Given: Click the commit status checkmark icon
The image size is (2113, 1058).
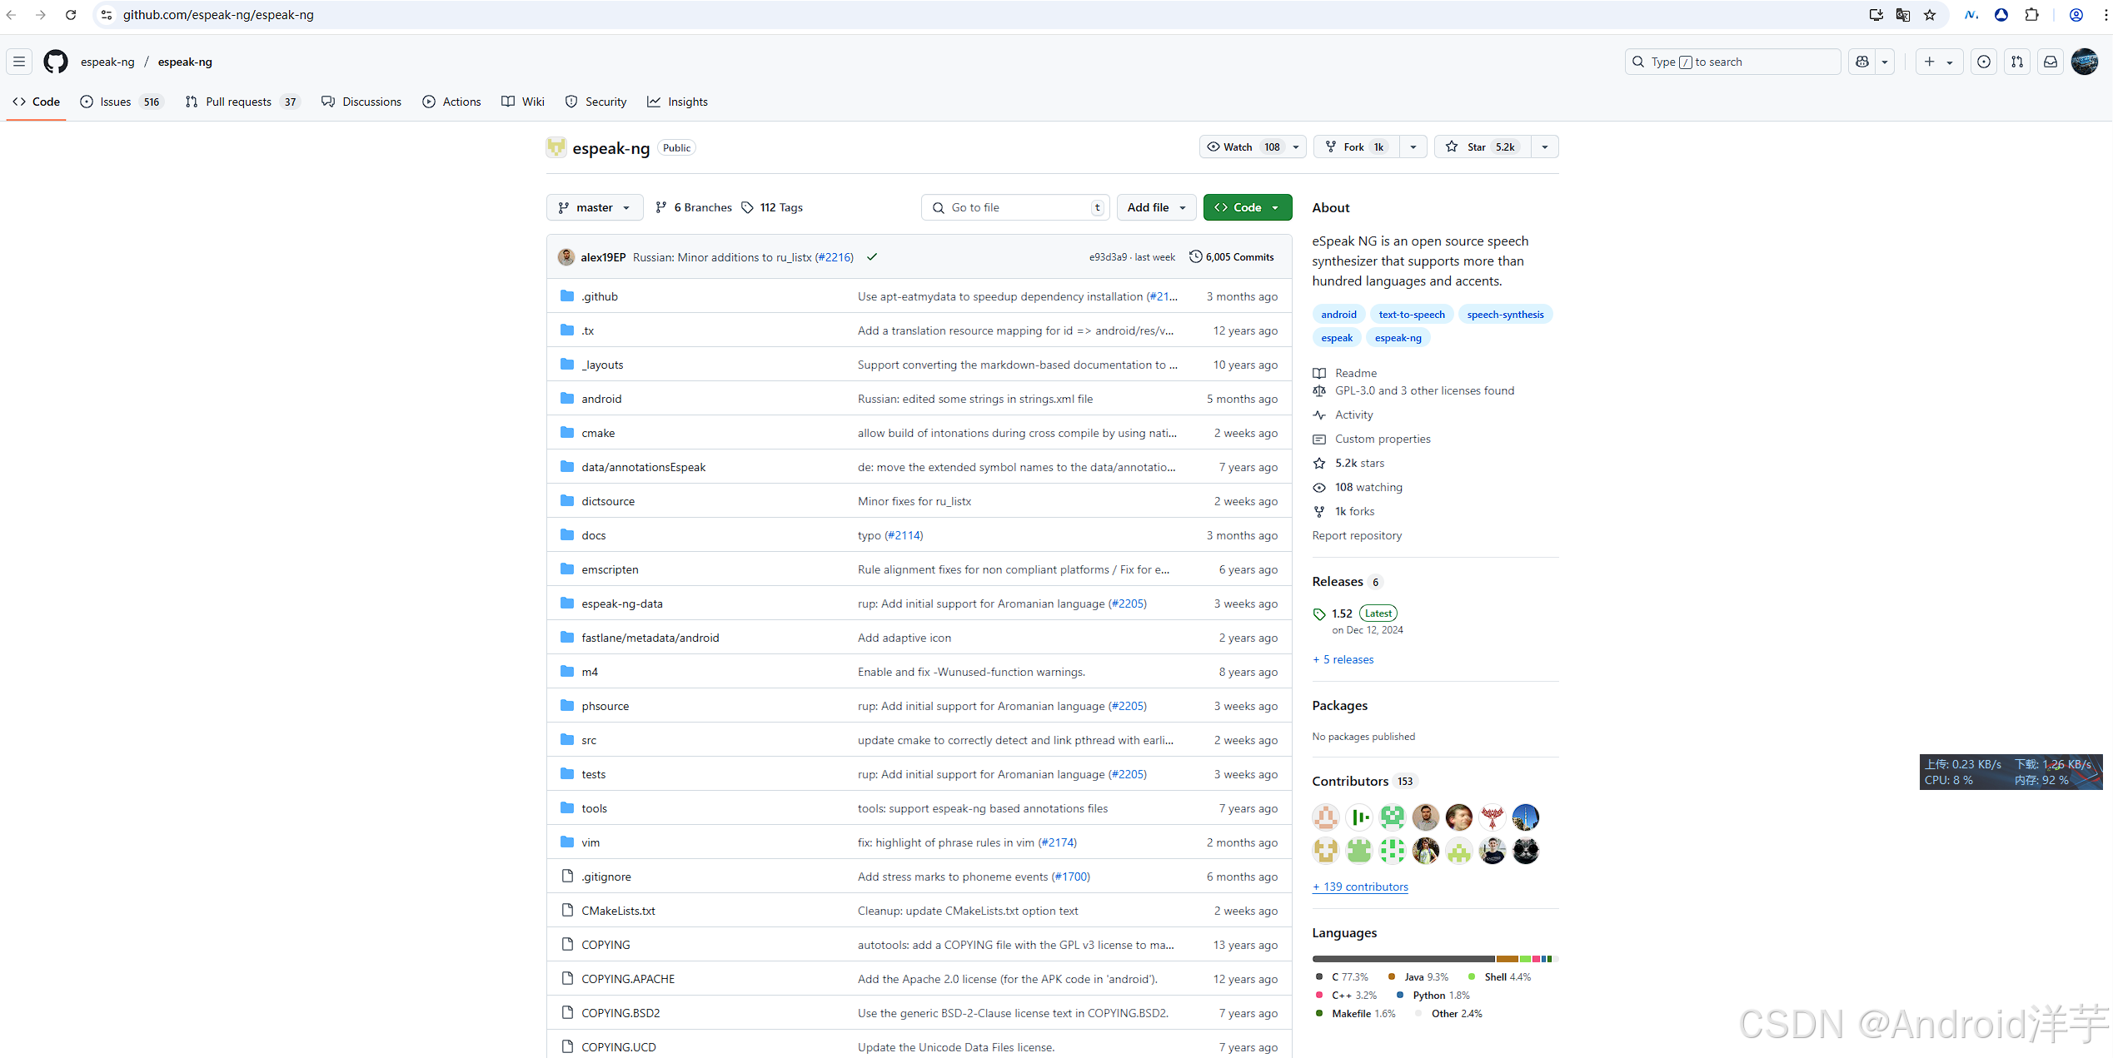Looking at the screenshot, I should (872, 257).
